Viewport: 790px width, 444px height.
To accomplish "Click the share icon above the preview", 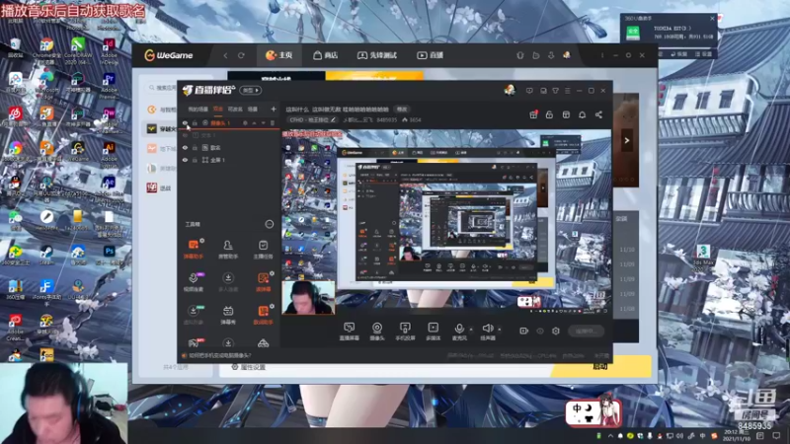I will click(x=598, y=114).
